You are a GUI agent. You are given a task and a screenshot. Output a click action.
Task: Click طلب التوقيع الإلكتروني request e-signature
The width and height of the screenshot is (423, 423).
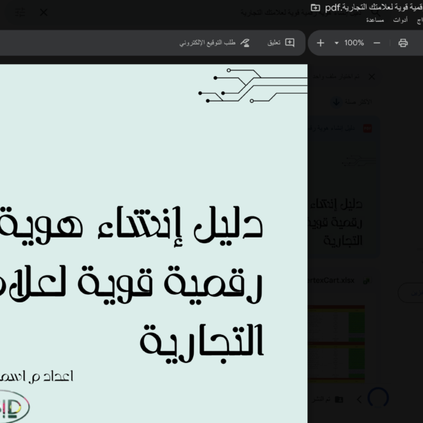(x=207, y=43)
